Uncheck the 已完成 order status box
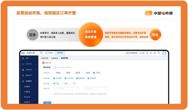Screen dimensions: 188x110 (x=94, y=73)
